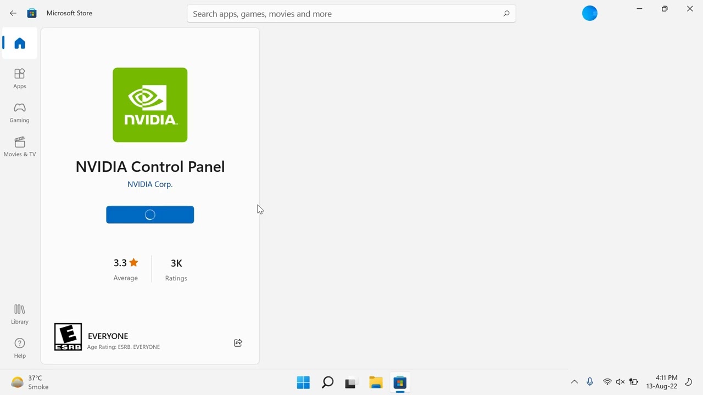
Task: Open the weather widget showing 37°C
Action: [x=31, y=382]
